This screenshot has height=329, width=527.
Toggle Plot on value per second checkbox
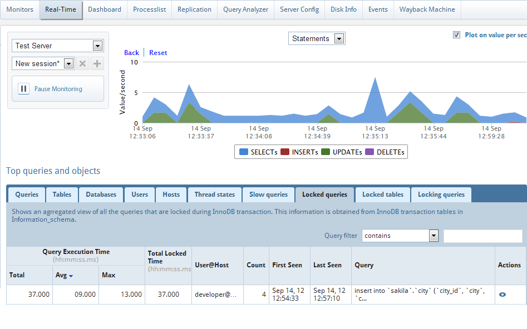click(456, 35)
